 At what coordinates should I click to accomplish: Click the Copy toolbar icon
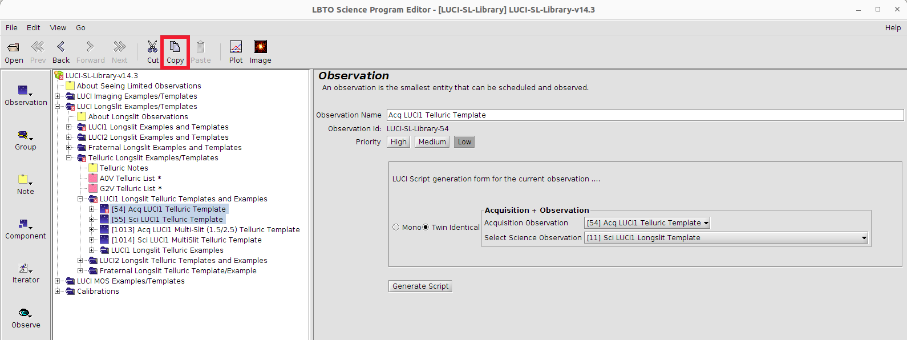coord(175,47)
